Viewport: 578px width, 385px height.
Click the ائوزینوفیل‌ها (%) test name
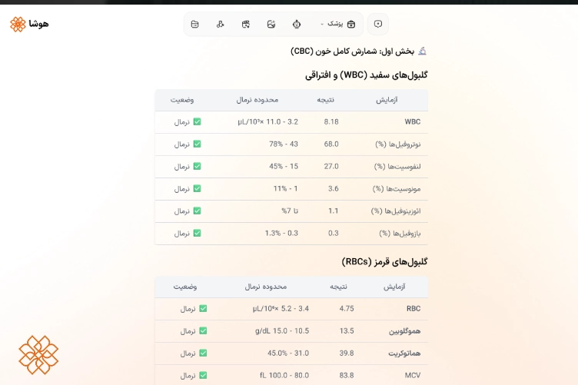(x=396, y=211)
